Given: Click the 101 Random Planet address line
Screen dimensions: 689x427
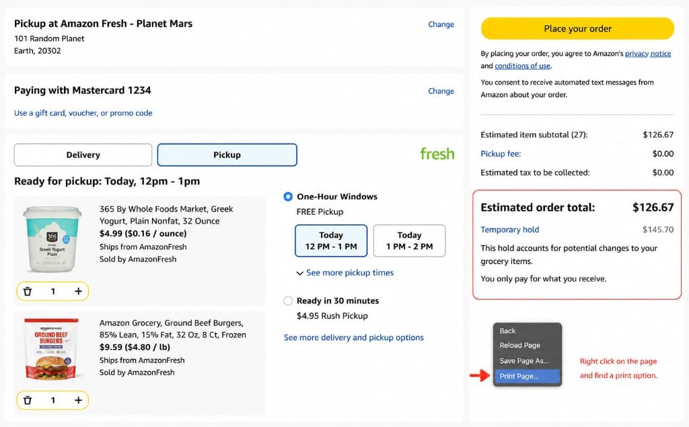Looking at the screenshot, I should (x=49, y=38).
